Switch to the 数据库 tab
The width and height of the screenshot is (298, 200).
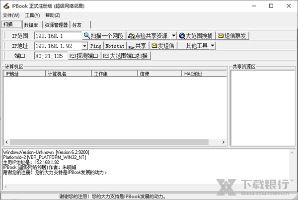[32, 25]
